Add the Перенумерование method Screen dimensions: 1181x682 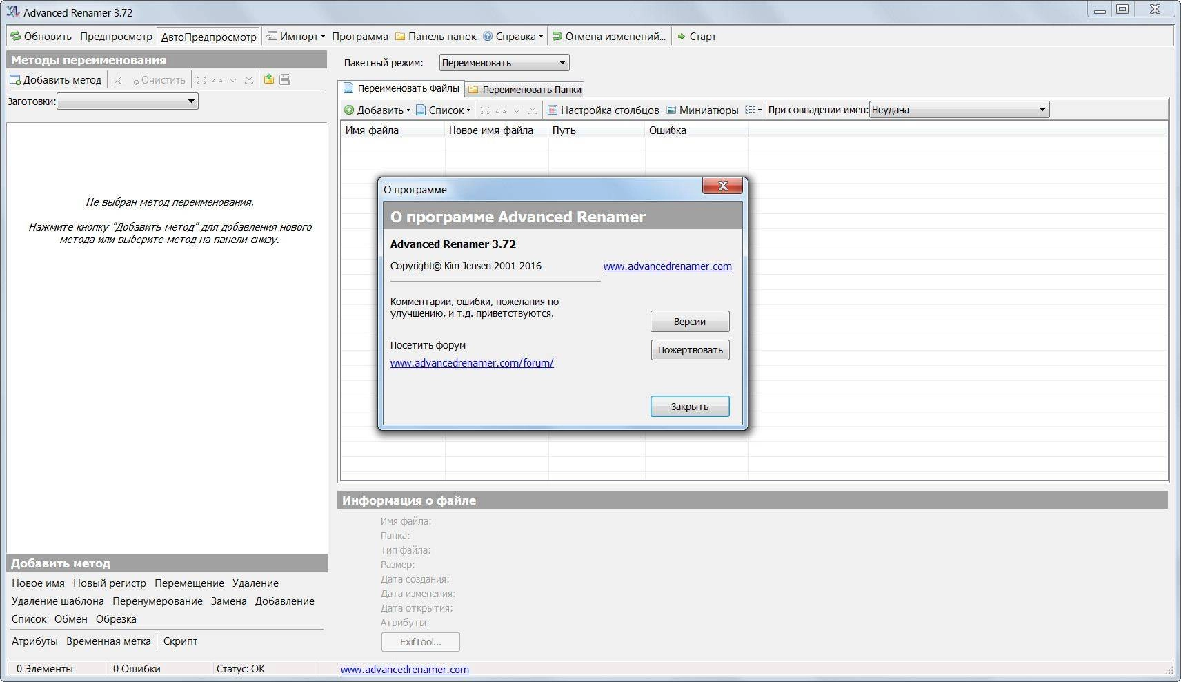pos(157,601)
